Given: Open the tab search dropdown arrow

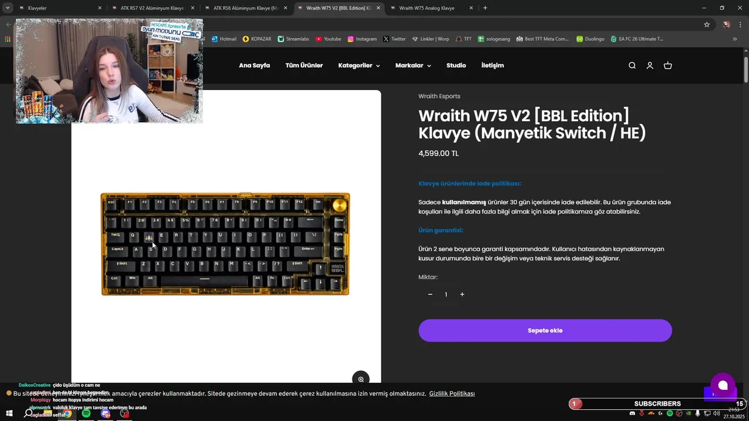Looking at the screenshot, I should coord(8,8).
